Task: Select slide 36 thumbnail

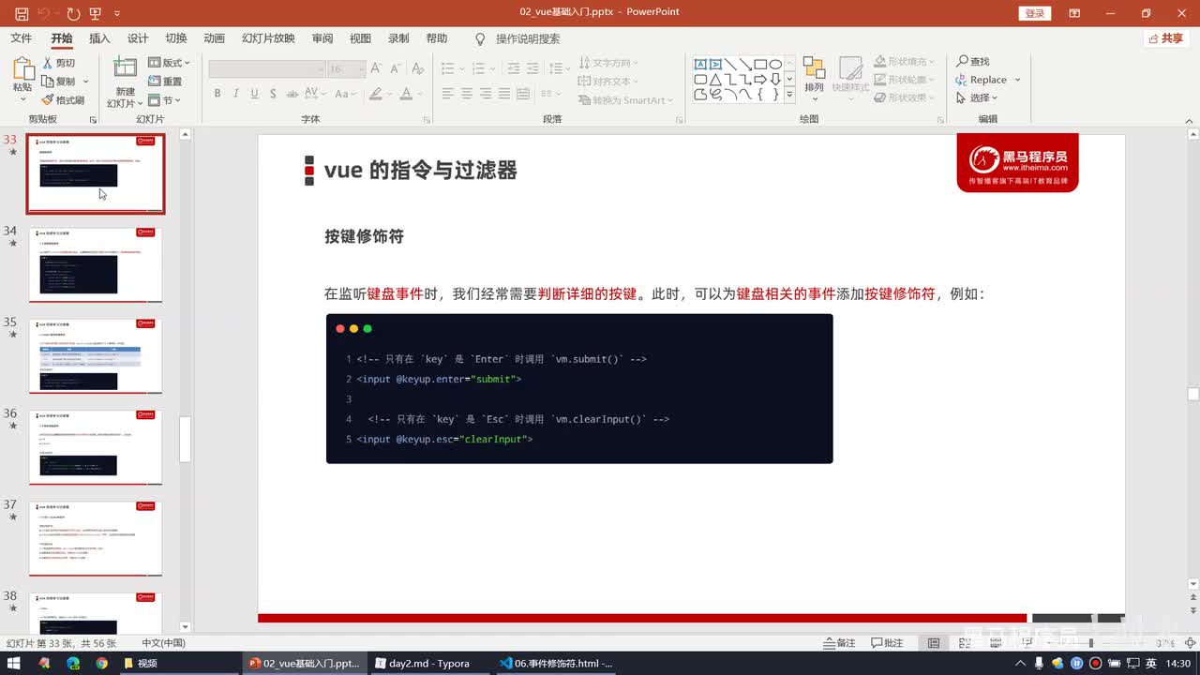Action: click(96, 446)
